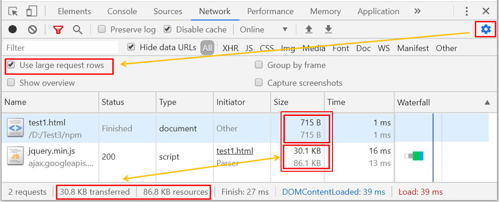Uncheck Use large request rows
499x202 pixels.
[x=11, y=65]
